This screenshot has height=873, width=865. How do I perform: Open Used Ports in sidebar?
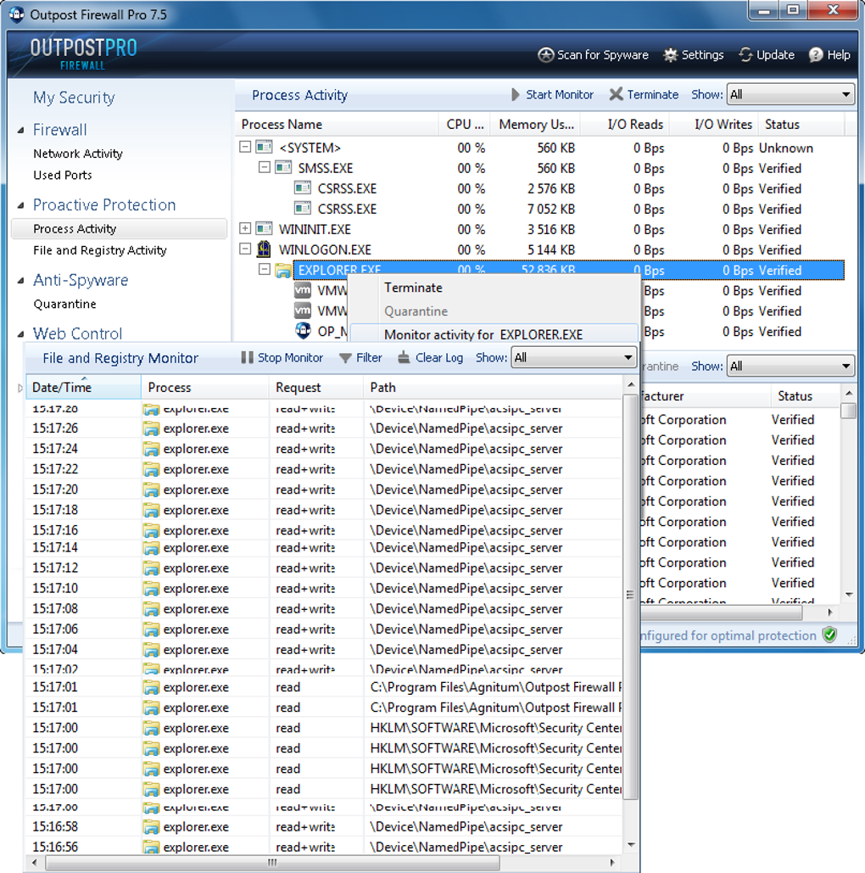point(63,176)
